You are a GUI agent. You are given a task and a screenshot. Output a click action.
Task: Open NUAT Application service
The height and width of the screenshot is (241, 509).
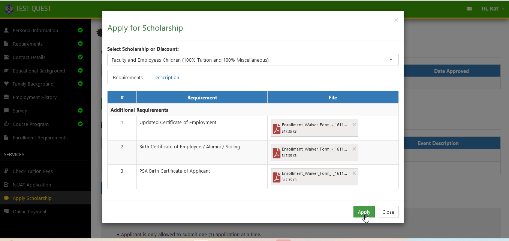click(x=32, y=185)
